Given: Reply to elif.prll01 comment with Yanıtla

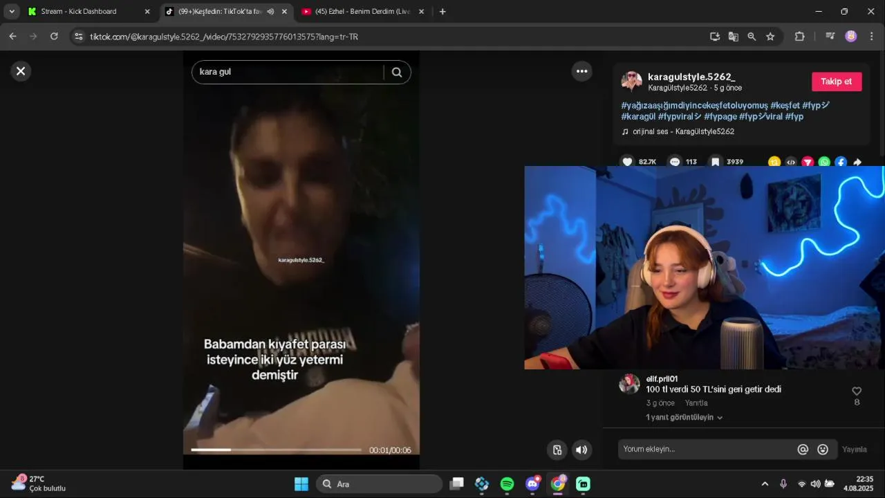Looking at the screenshot, I should pyautogui.click(x=696, y=403).
